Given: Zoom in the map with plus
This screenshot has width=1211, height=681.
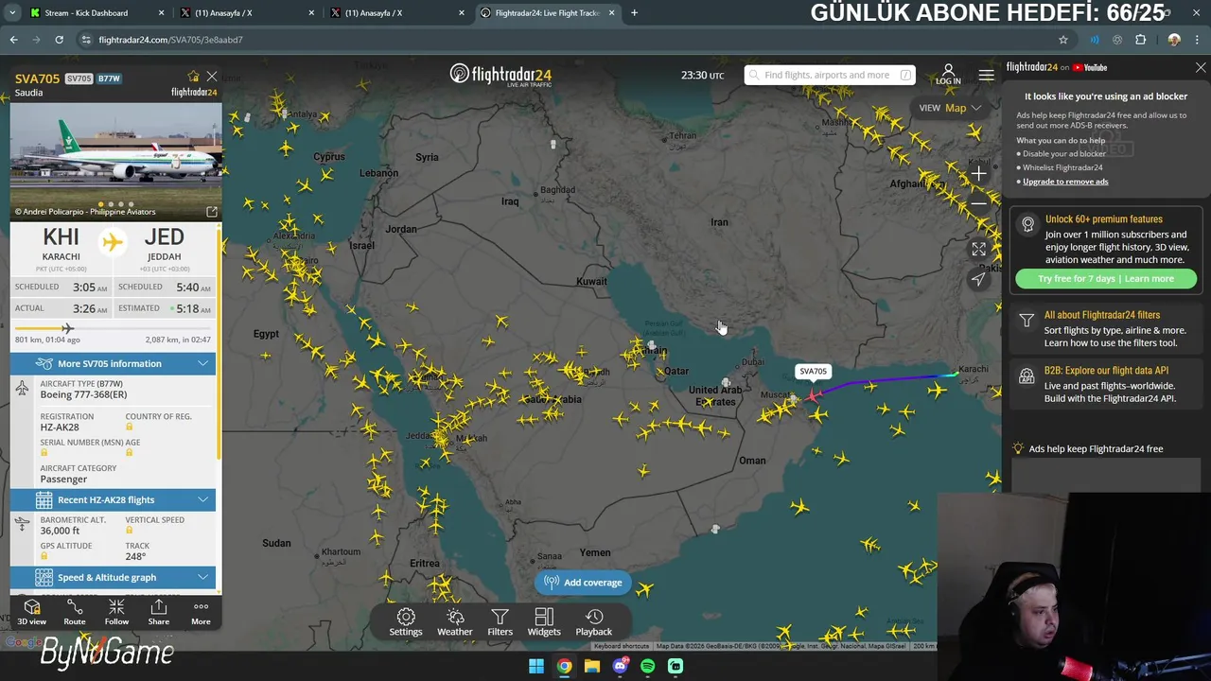Looking at the screenshot, I should pos(978,174).
